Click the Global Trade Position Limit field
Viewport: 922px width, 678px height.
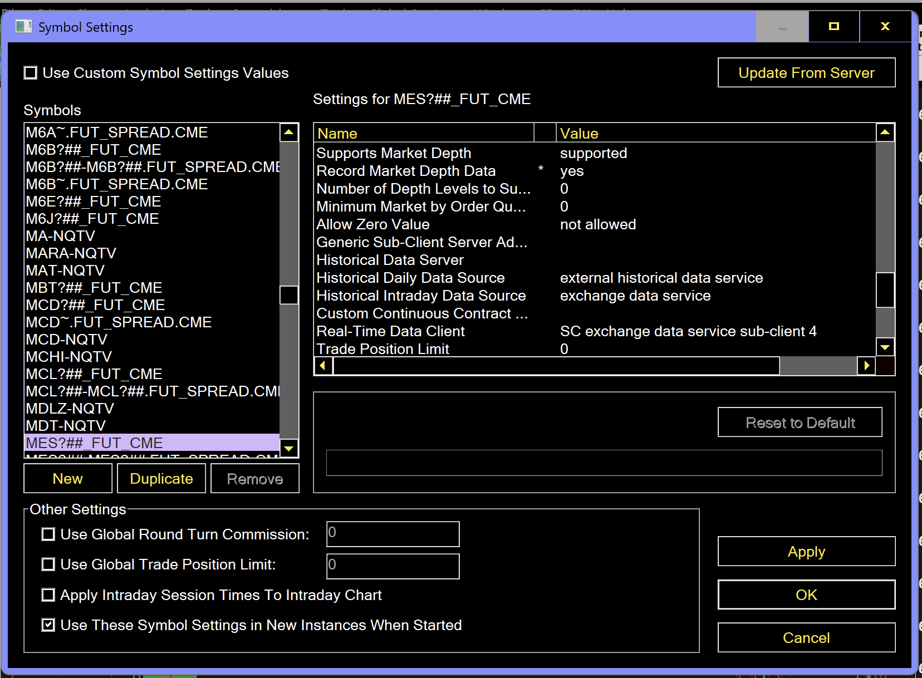coord(393,566)
